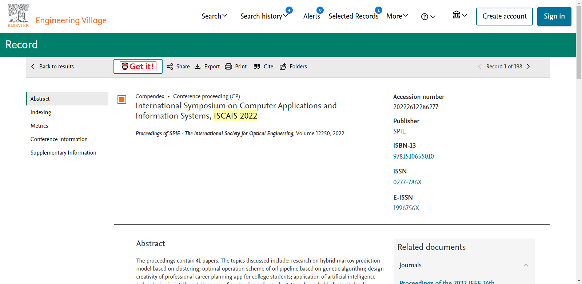Screen dimensions: 582x284
Task: Toggle the record selection checkbox
Action: coord(122,100)
